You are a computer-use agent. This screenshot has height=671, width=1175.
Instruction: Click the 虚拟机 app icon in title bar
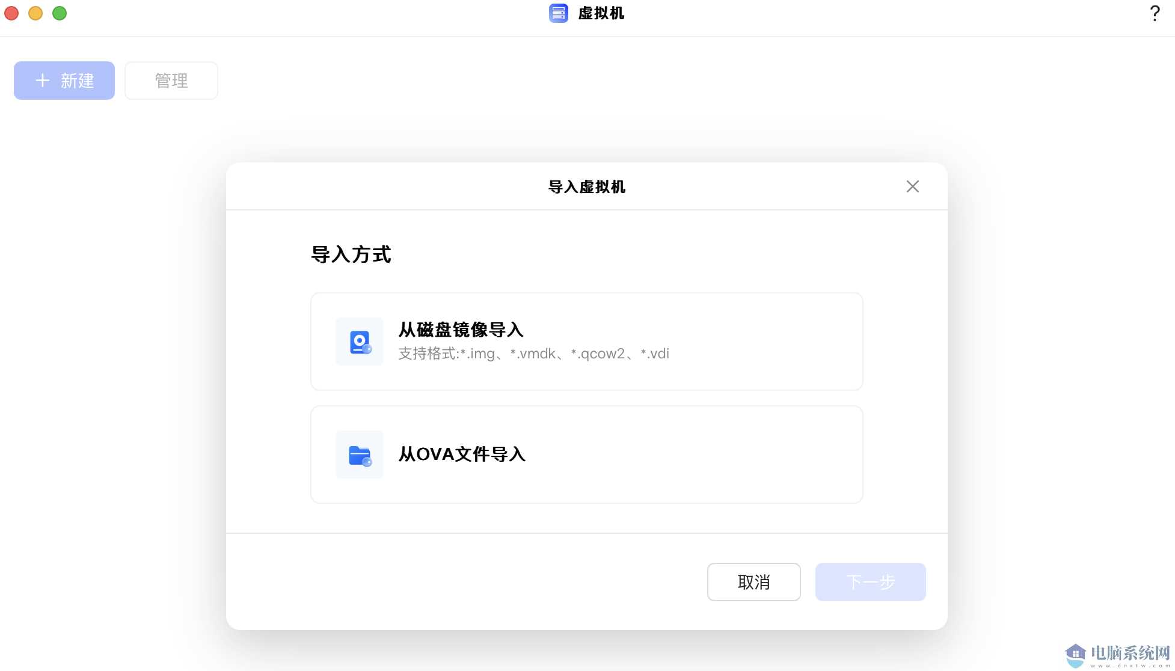click(558, 13)
